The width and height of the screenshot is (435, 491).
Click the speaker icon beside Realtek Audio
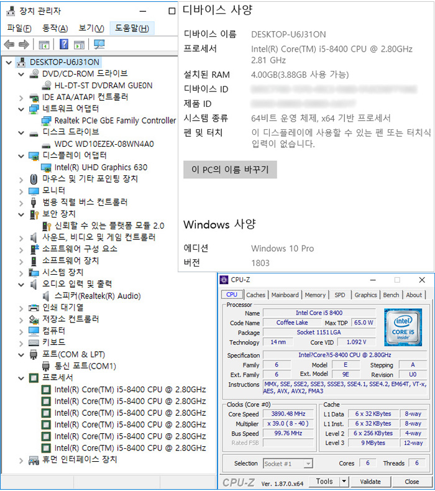tap(46, 296)
